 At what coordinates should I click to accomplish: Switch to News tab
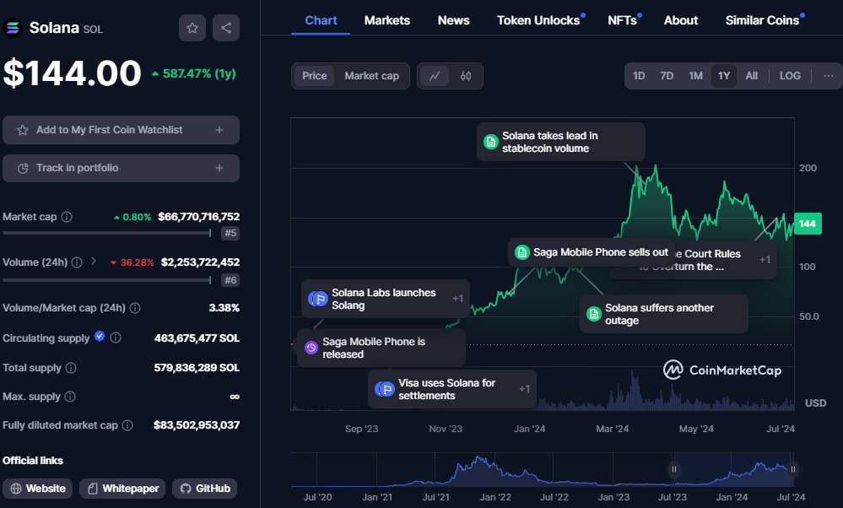(453, 20)
